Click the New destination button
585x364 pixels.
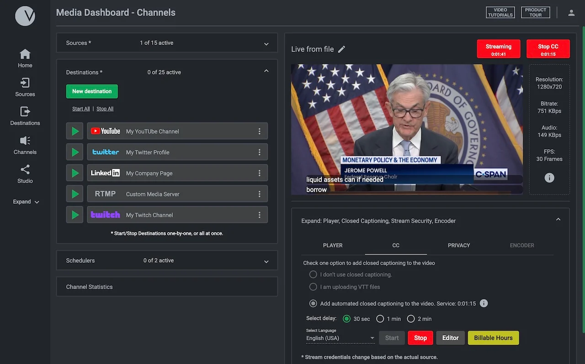coord(92,91)
